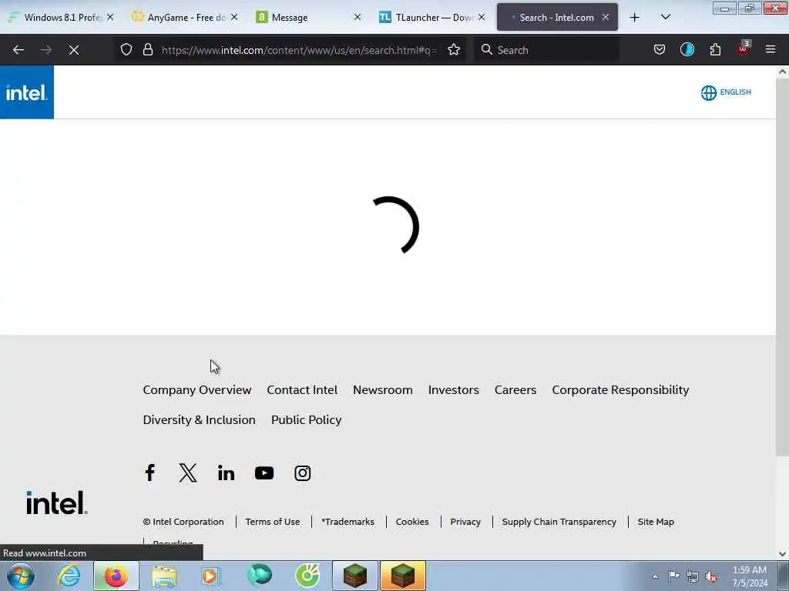
Task: Open the Privacy link
Action: tap(465, 522)
